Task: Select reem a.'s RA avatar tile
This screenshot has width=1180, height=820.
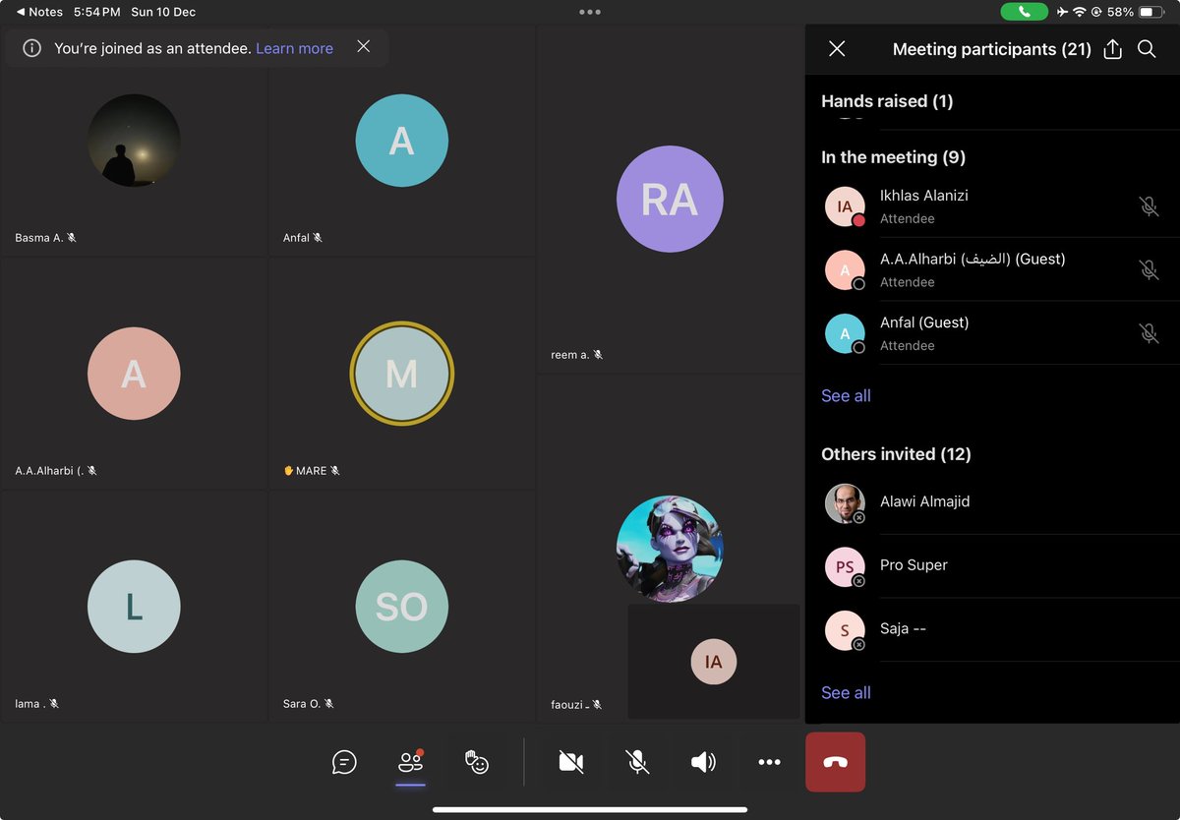Action: click(x=670, y=199)
